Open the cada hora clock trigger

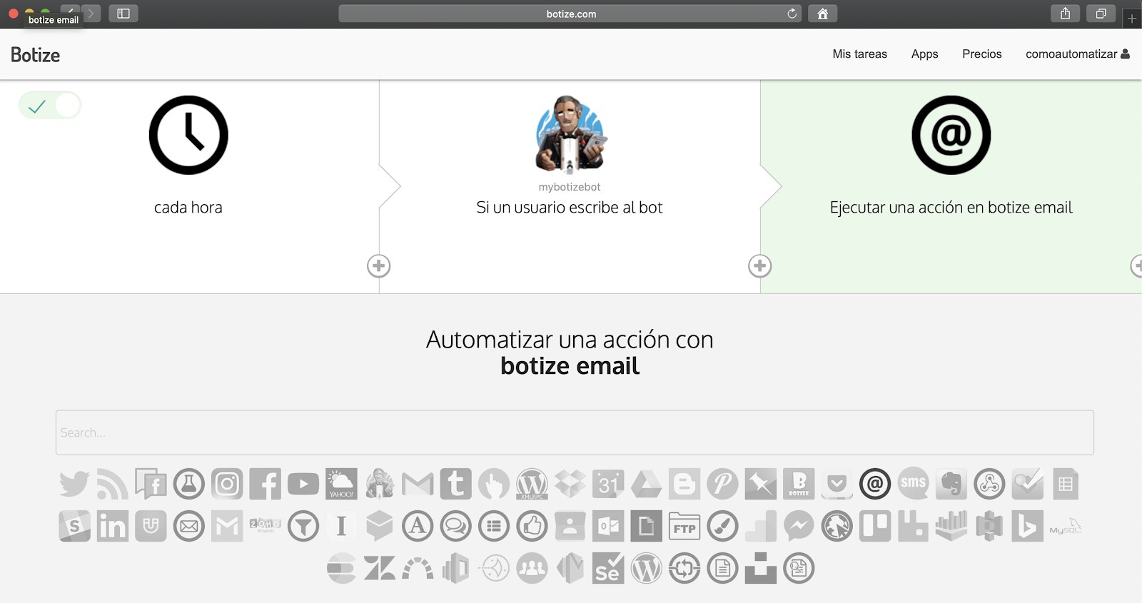point(188,135)
